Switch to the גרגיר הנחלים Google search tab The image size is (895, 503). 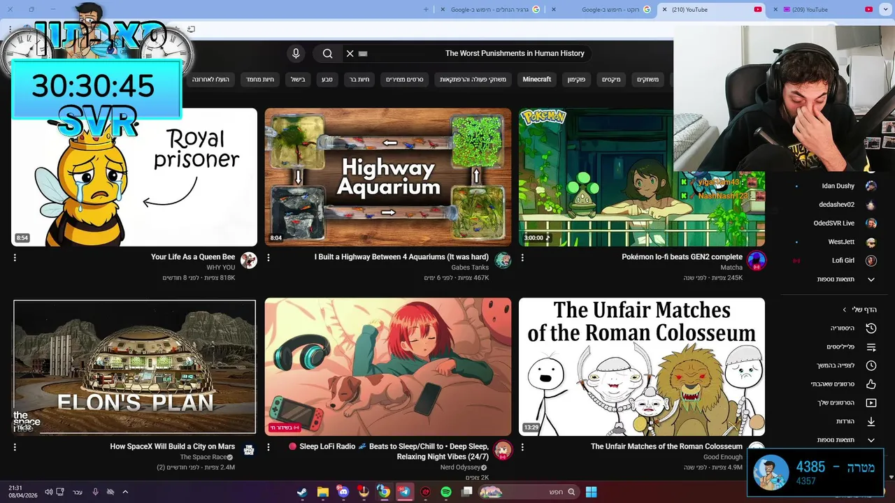491,10
